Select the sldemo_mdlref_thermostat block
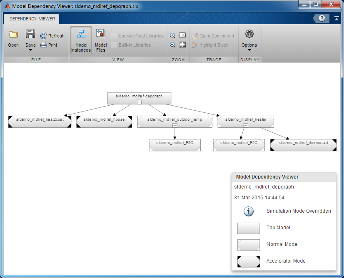Image resolution: width=344 pixels, height=278 pixels. click(304, 145)
